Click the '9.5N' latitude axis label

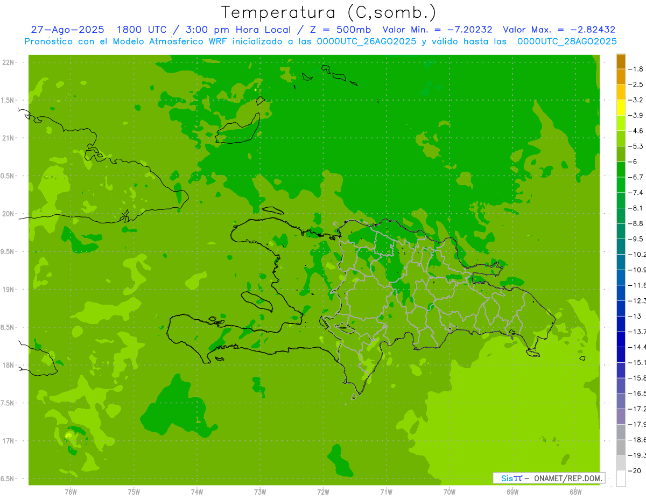click(x=8, y=252)
